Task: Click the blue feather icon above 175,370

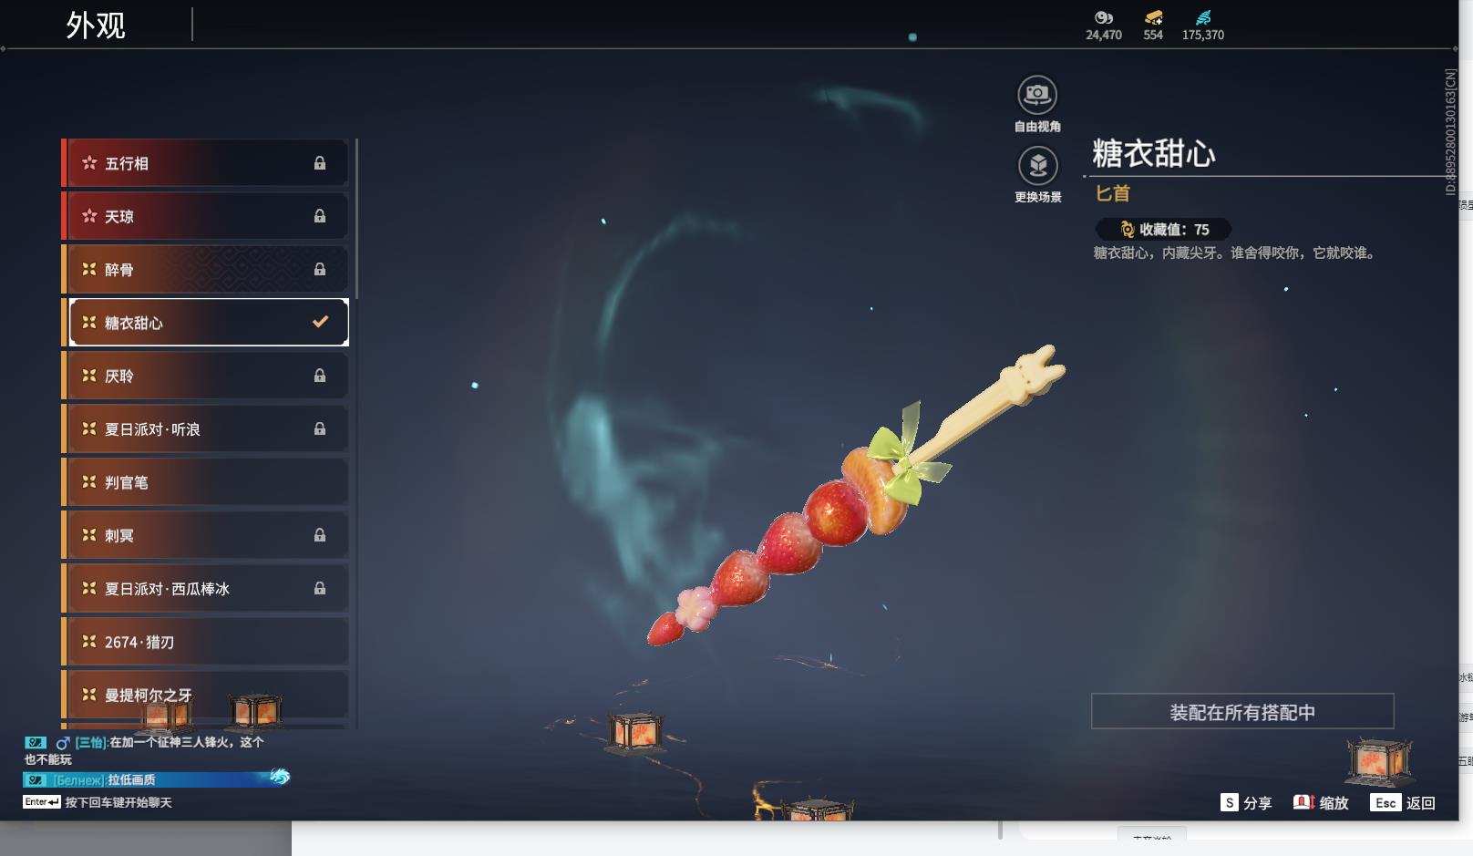Action: (1203, 17)
